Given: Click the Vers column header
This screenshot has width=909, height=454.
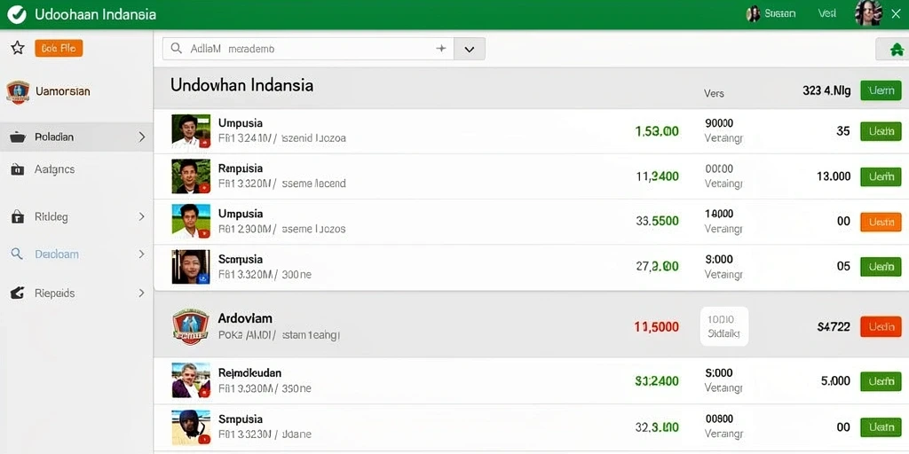Looking at the screenshot, I should (x=714, y=93).
